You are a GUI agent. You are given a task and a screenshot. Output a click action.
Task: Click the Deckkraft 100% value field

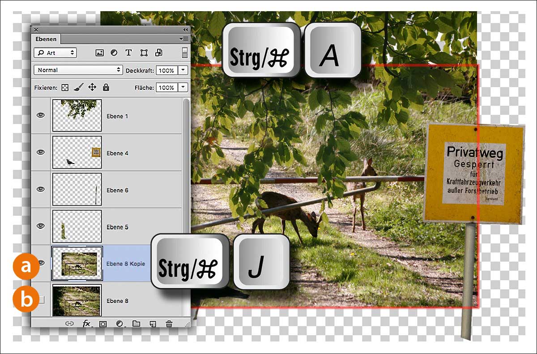click(166, 70)
